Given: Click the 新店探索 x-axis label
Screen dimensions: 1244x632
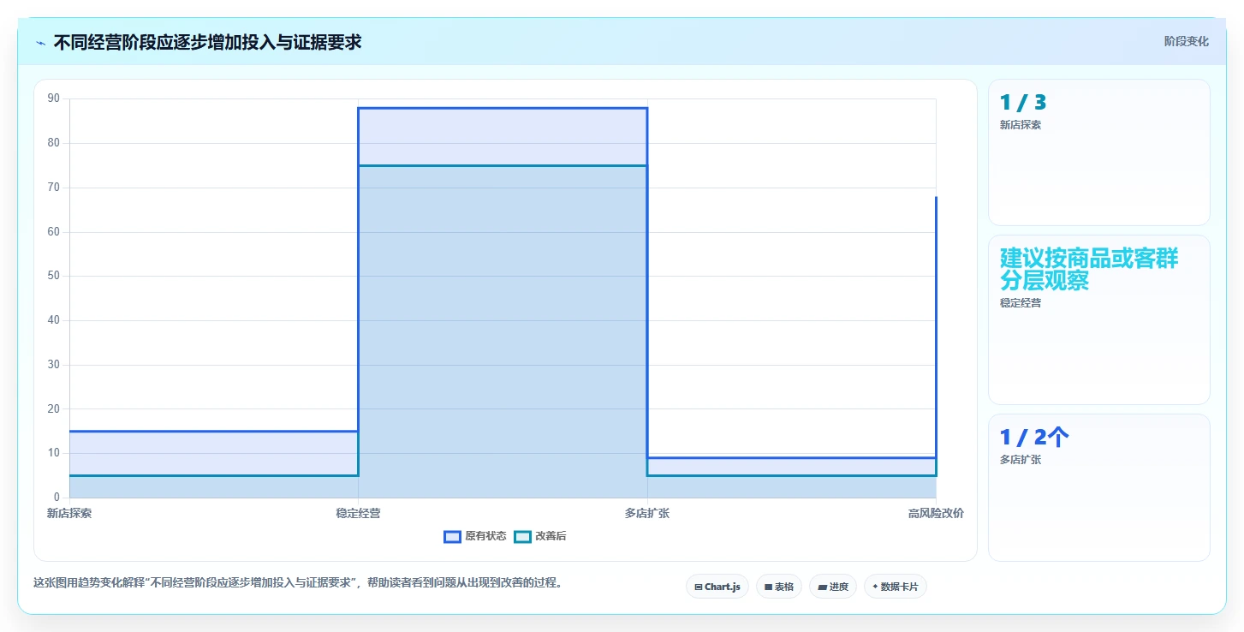Looking at the screenshot, I should 69,514.
